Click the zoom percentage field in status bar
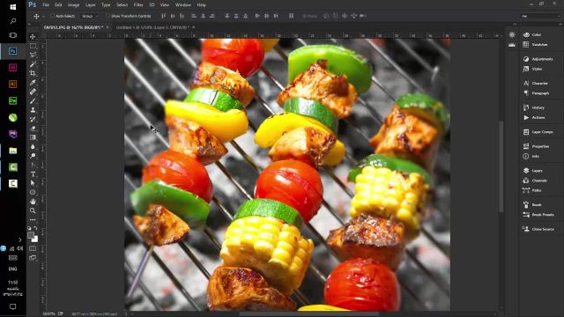The image size is (564, 317). coord(49,313)
